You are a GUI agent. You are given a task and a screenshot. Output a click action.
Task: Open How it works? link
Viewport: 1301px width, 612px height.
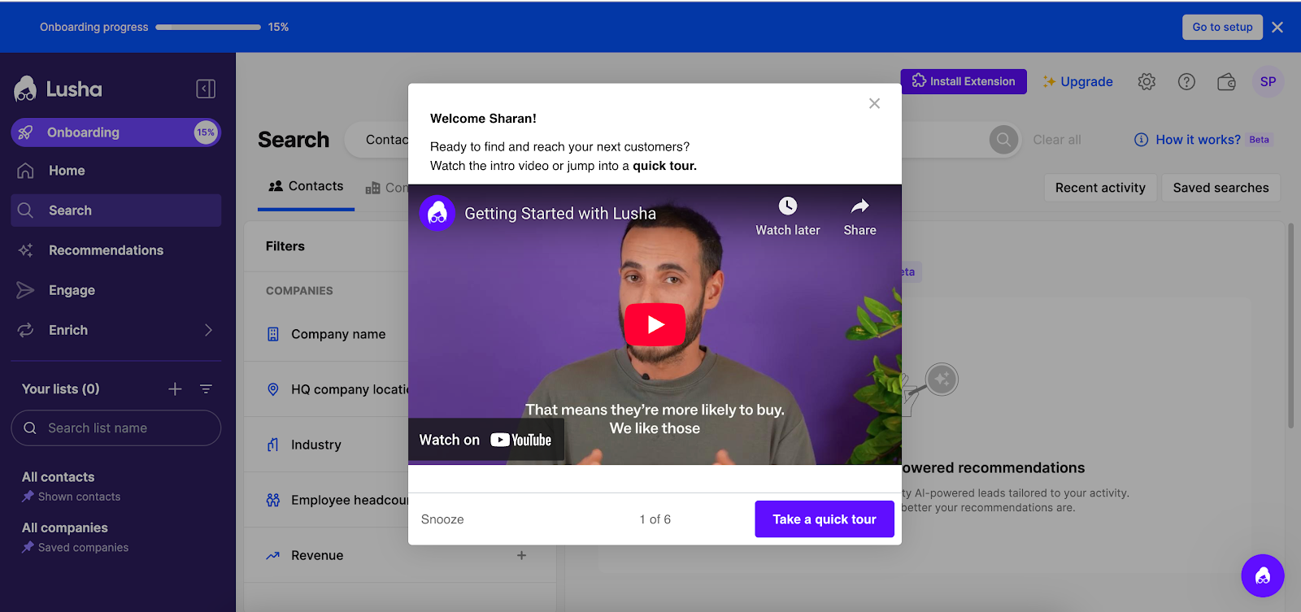pyautogui.click(x=1187, y=140)
